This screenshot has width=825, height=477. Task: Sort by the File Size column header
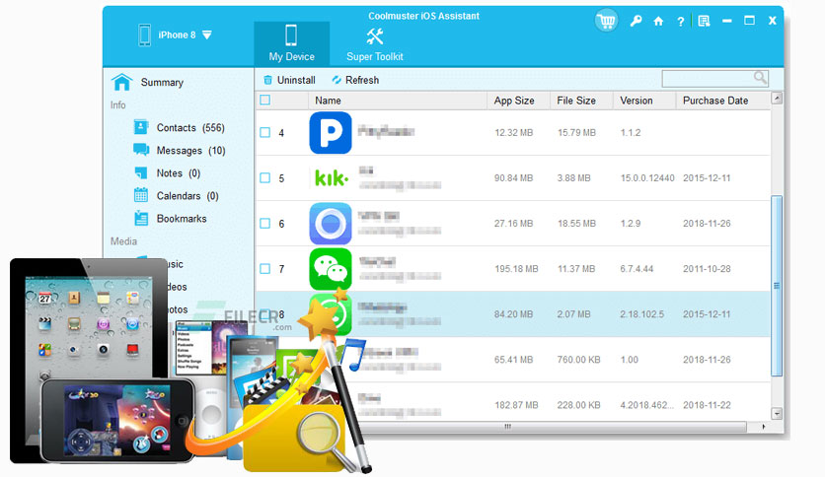pos(581,101)
